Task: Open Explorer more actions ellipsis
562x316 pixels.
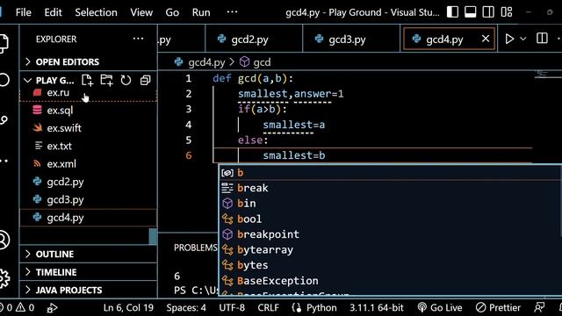Action: click(x=138, y=39)
